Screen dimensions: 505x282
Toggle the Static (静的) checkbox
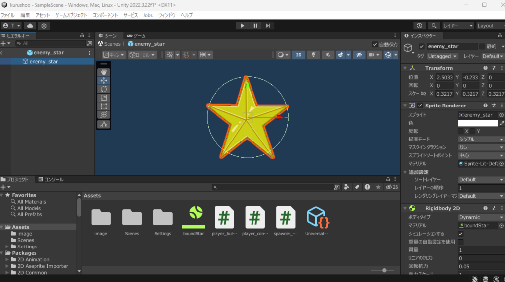(482, 46)
